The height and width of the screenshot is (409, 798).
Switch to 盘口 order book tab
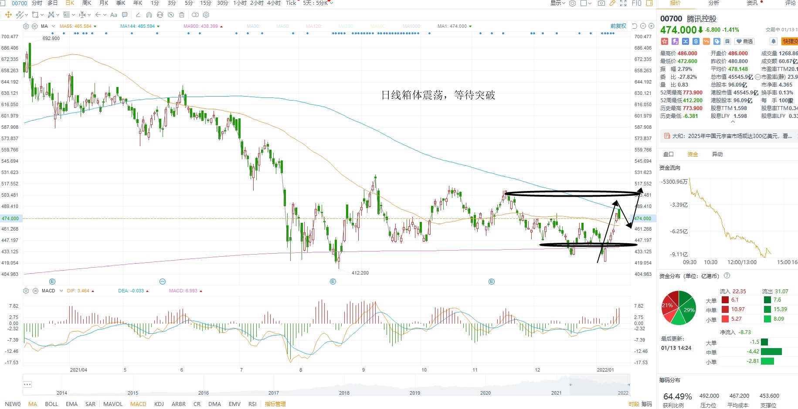[668, 154]
